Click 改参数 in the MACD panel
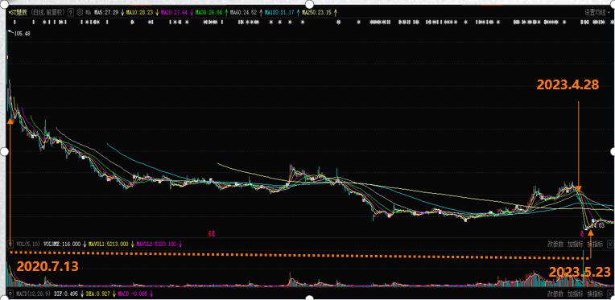The height and width of the screenshot is (300, 615). pyautogui.click(x=555, y=294)
